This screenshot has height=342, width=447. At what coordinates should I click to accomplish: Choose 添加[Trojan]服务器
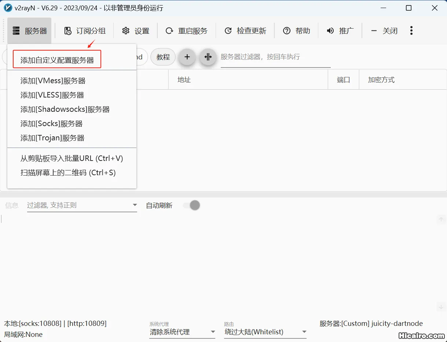point(72,138)
